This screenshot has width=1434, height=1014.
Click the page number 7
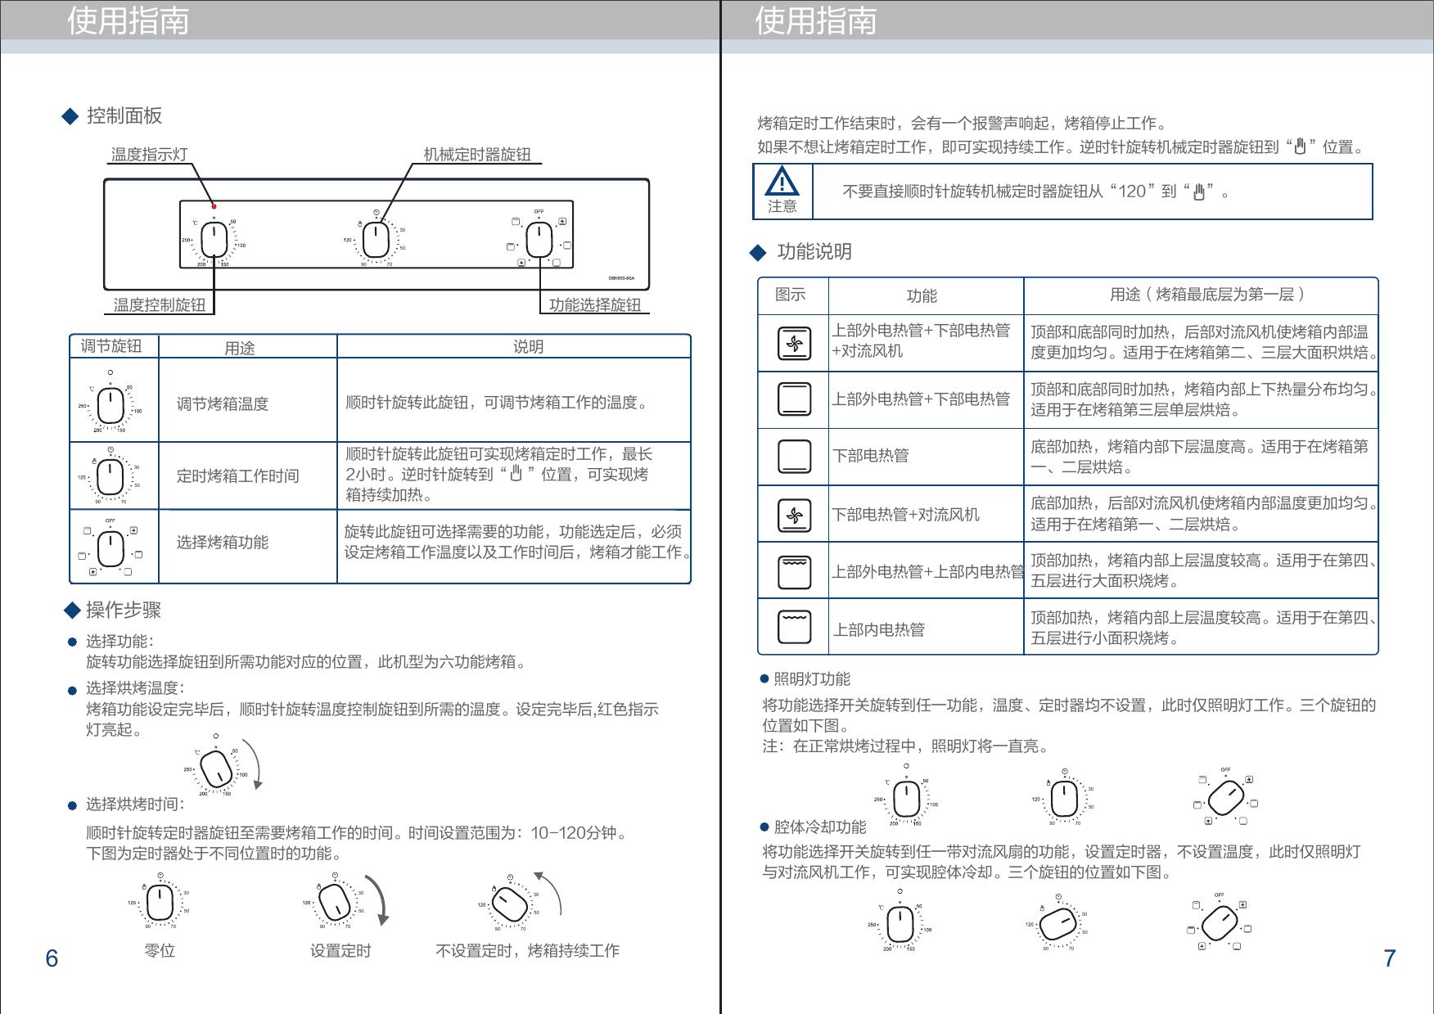coord(1389,958)
